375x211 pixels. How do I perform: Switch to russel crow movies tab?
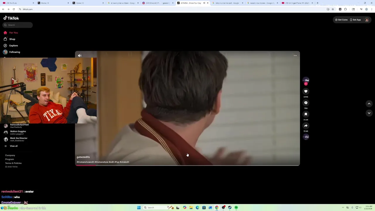point(262,3)
